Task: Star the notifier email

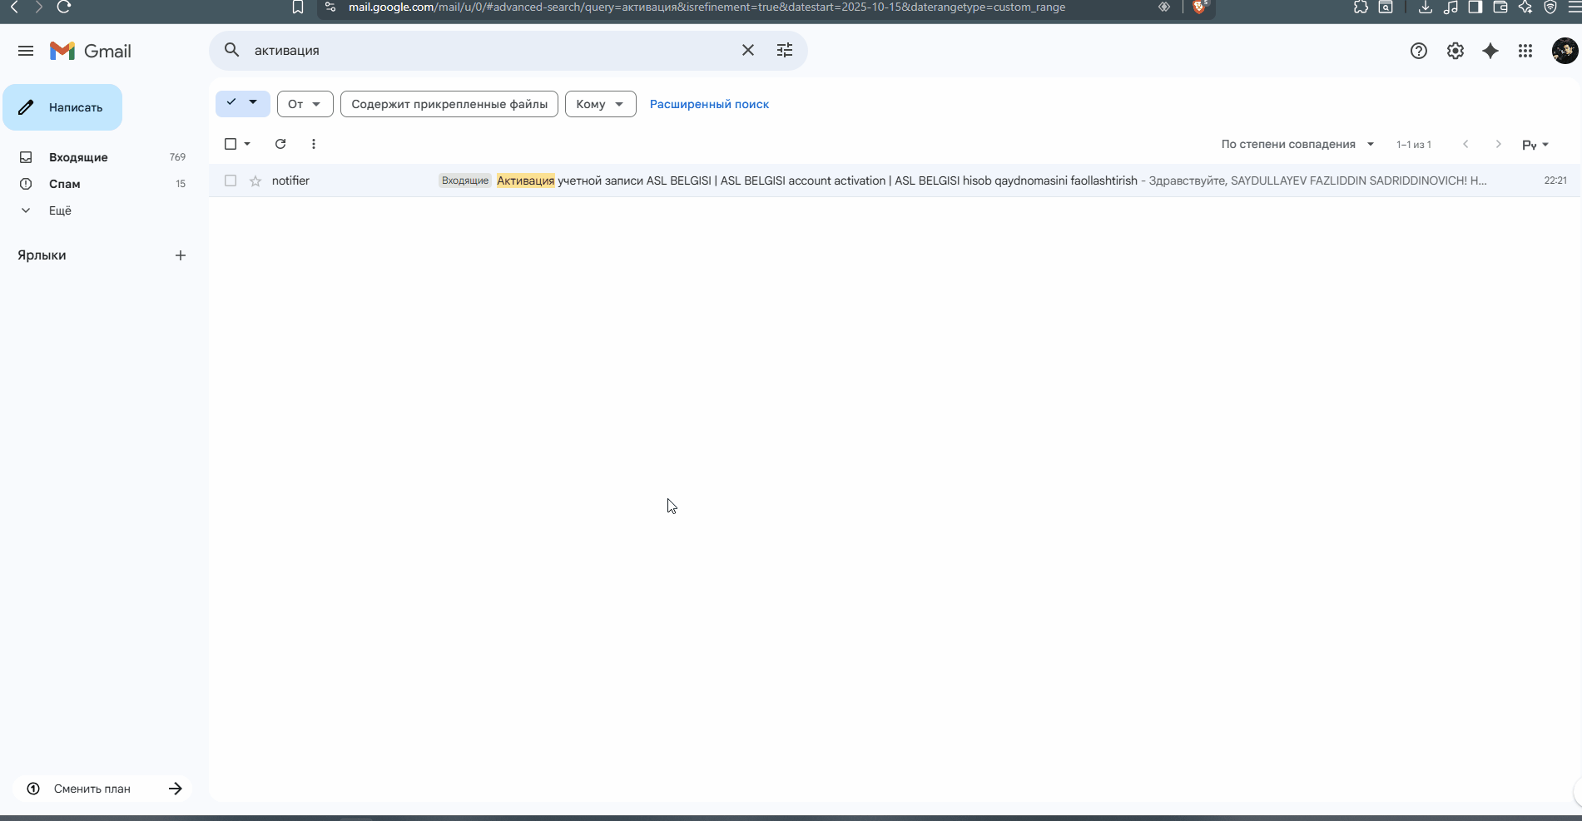Action: [255, 181]
